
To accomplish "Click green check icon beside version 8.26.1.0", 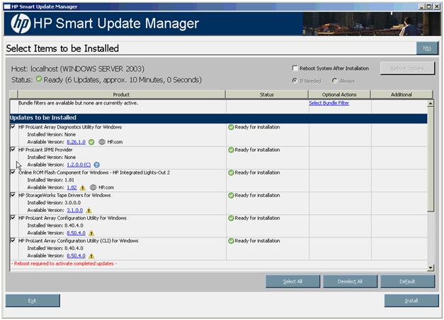I will pyautogui.click(x=91, y=142).
